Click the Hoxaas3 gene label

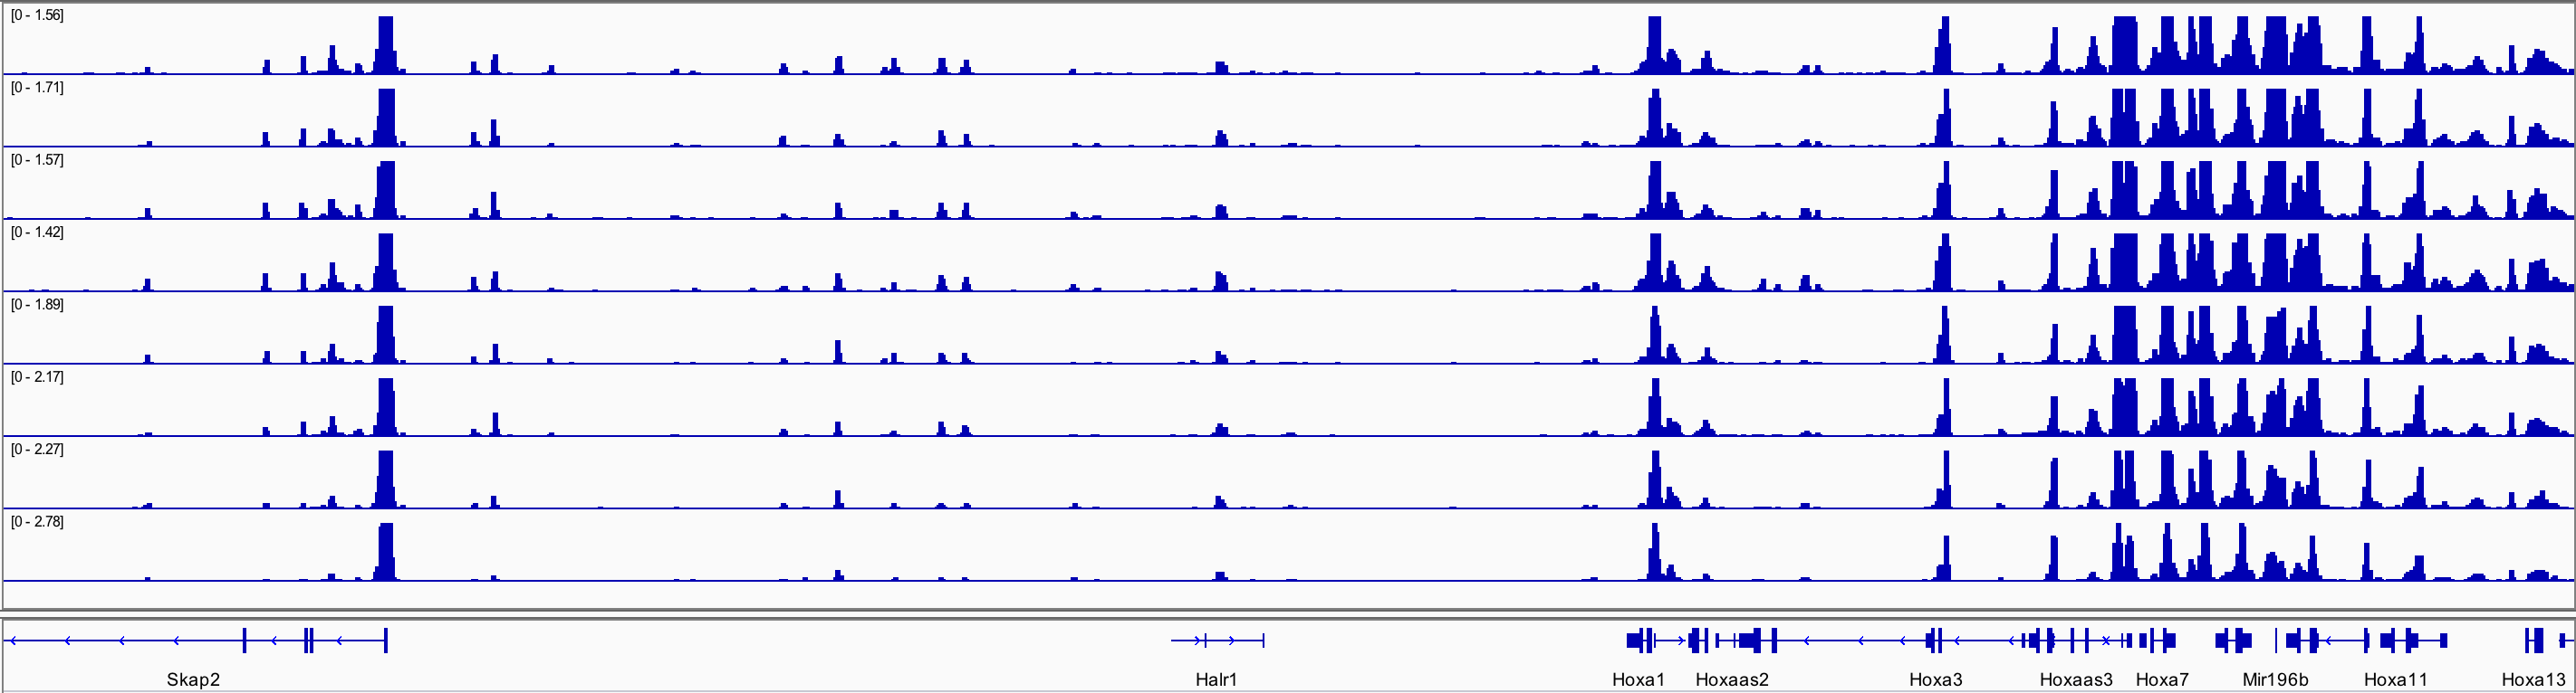coord(2076,680)
